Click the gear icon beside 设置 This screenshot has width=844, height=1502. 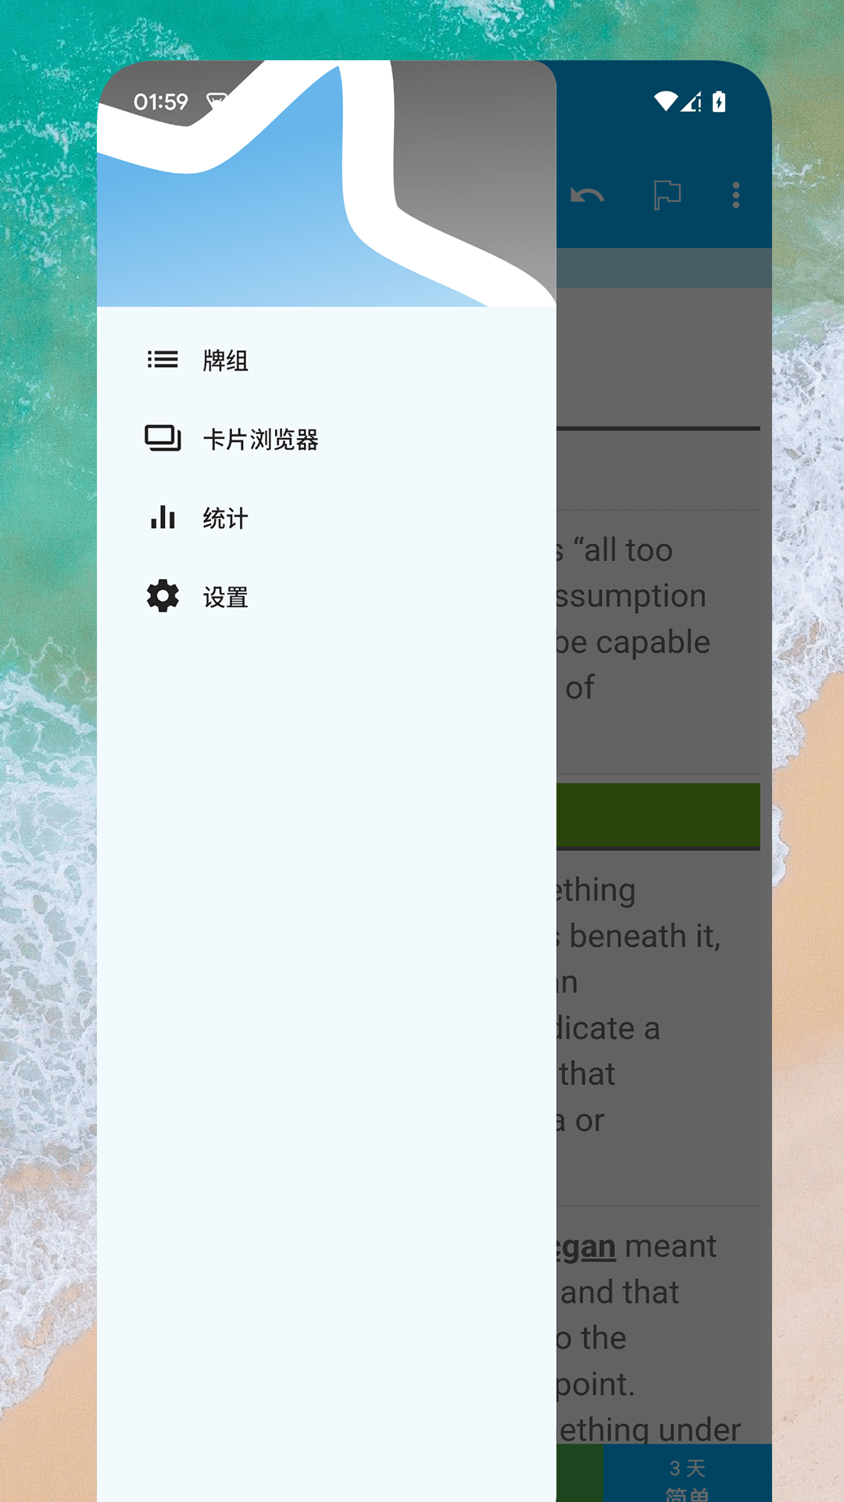click(163, 596)
